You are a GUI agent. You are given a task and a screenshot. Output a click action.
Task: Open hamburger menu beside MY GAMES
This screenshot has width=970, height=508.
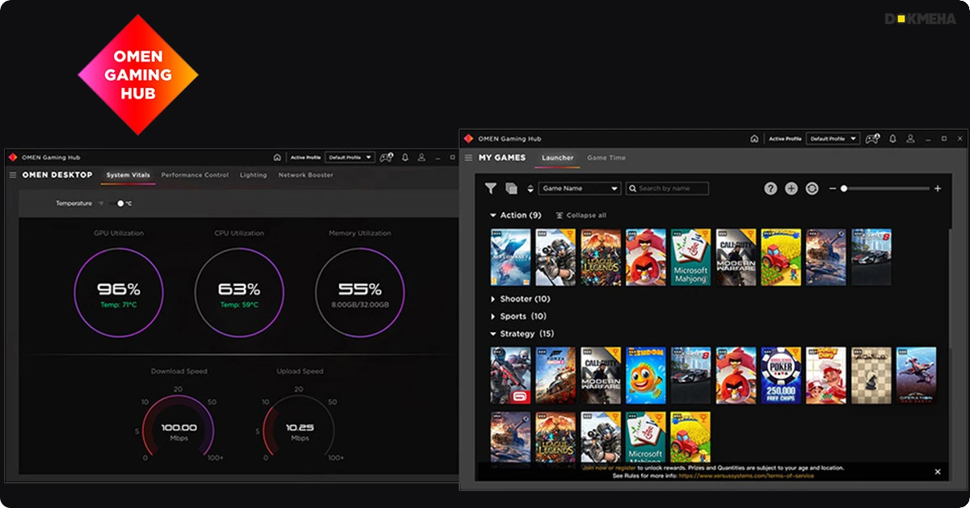pos(468,157)
